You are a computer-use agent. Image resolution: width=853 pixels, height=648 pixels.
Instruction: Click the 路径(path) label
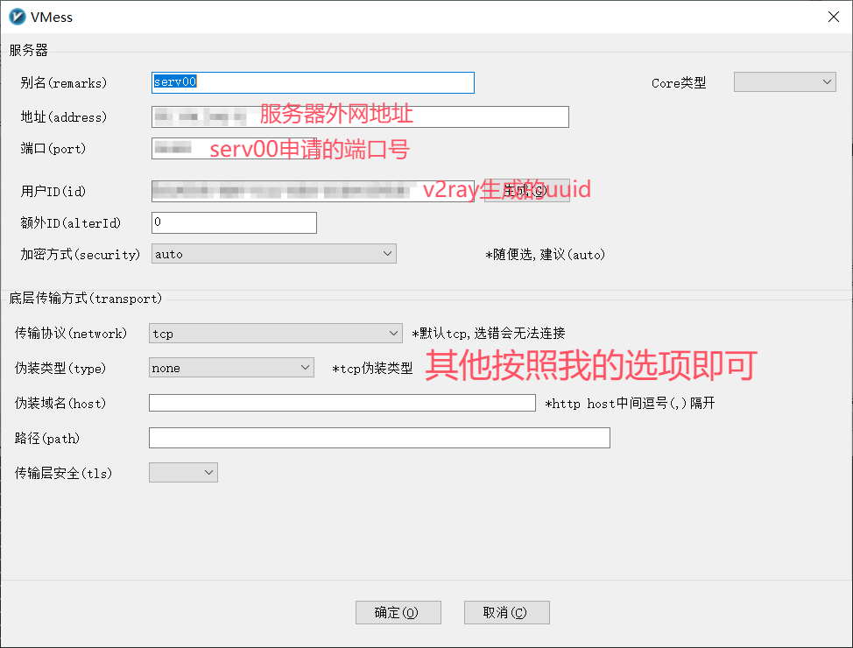coord(47,438)
